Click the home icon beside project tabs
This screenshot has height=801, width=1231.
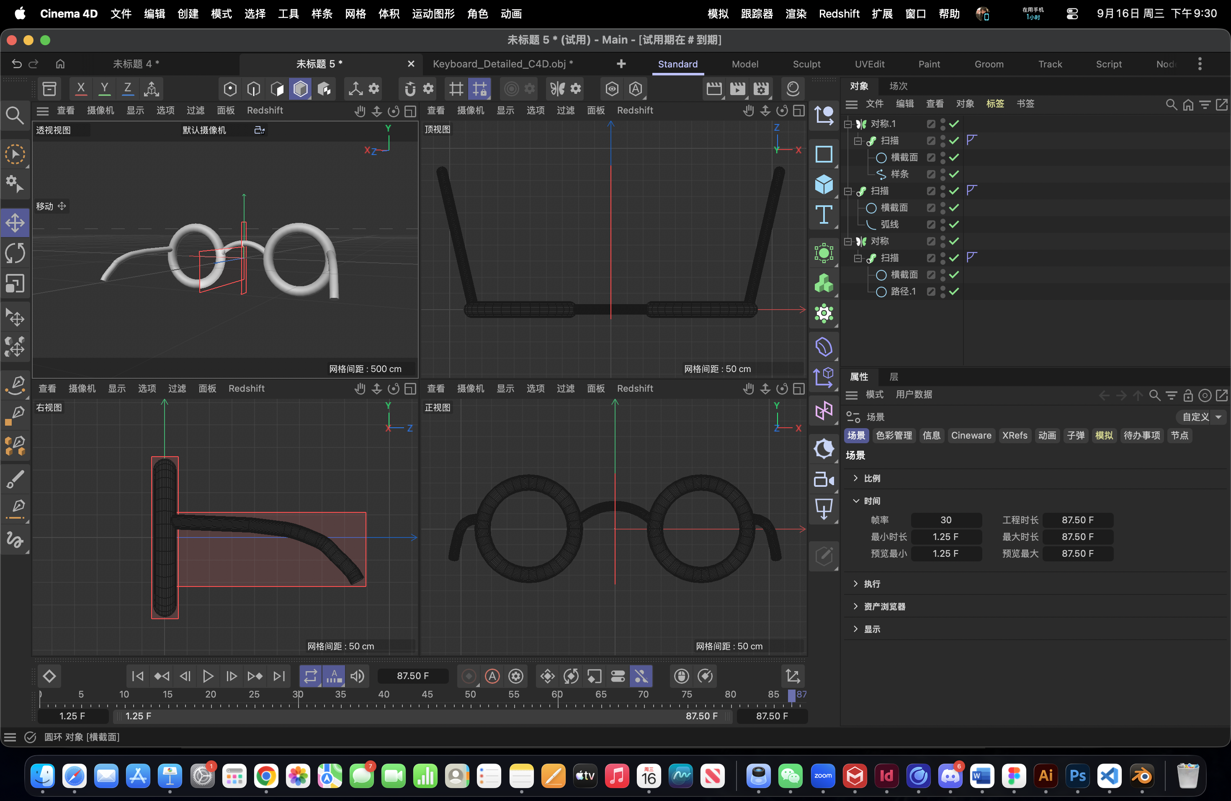pos(61,64)
